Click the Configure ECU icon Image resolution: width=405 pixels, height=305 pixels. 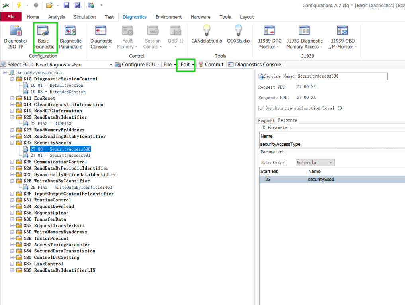coord(118,65)
